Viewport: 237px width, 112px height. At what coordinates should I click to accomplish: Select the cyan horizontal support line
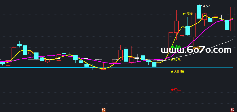point(116,67)
